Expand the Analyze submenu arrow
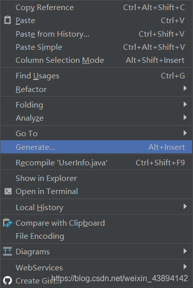 click(185, 118)
